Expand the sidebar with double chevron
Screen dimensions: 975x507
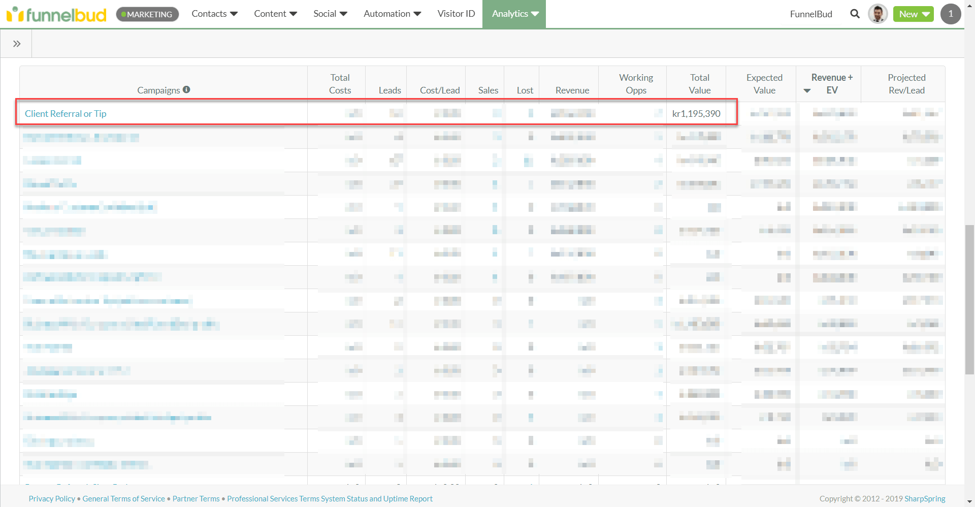(x=17, y=44)
